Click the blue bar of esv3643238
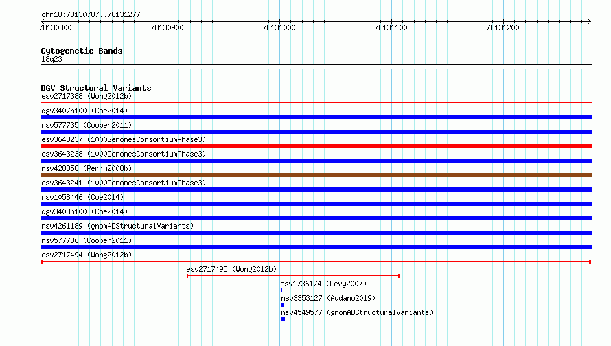 coord(316,161)
